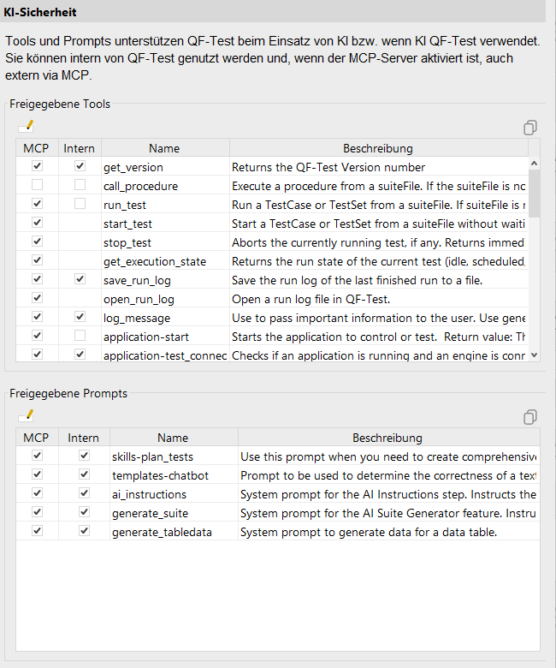Enable Intern checkbox for application-start
Viewport: 556px width, 668px height.
(x=80, y=336)
